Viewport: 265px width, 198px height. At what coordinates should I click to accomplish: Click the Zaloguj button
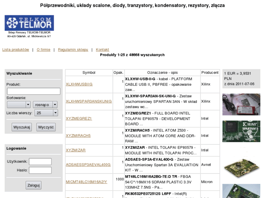[34, 185]
